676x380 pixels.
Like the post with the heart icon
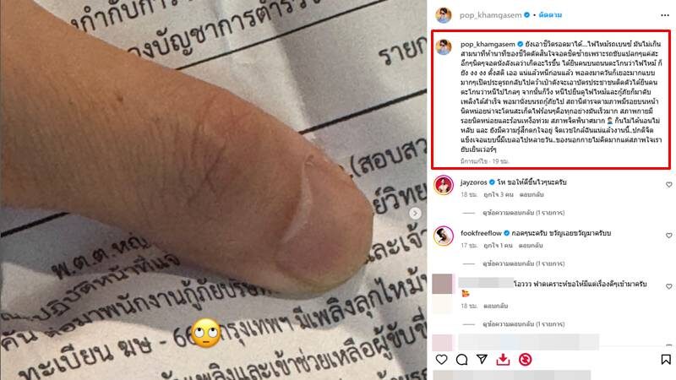[441, 360]
